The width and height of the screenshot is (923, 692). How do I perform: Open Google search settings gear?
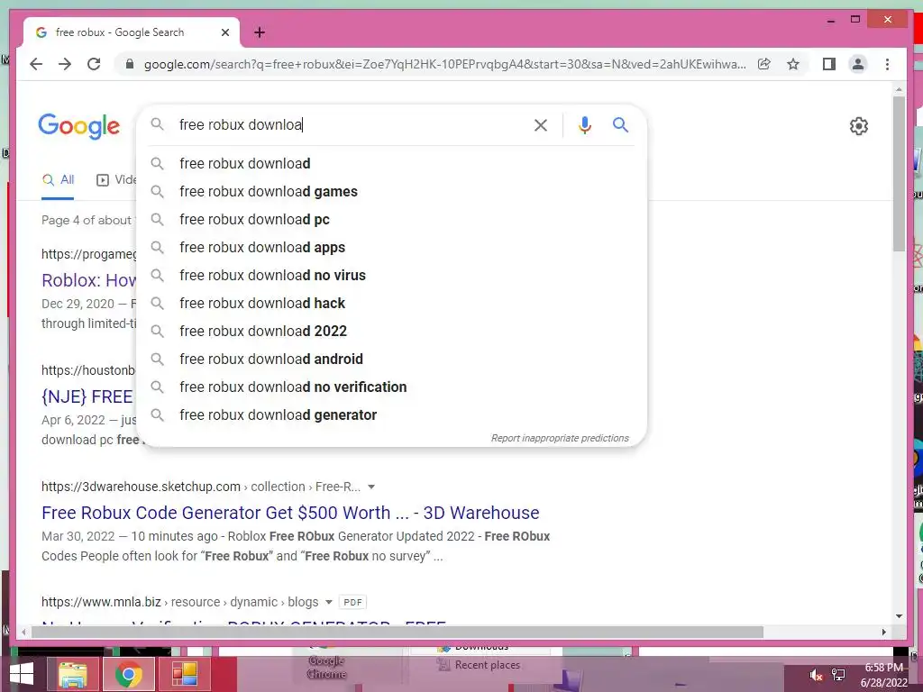pyautogui.click(x=858, y=126)
